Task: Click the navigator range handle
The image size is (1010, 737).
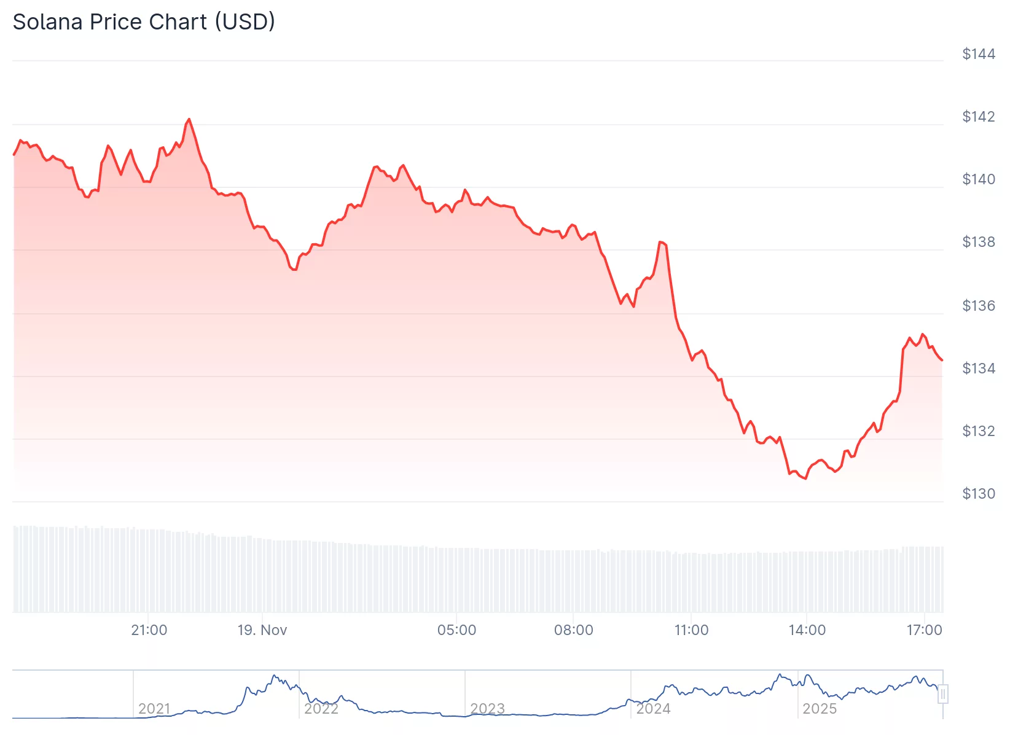Action: coord(942,694)
